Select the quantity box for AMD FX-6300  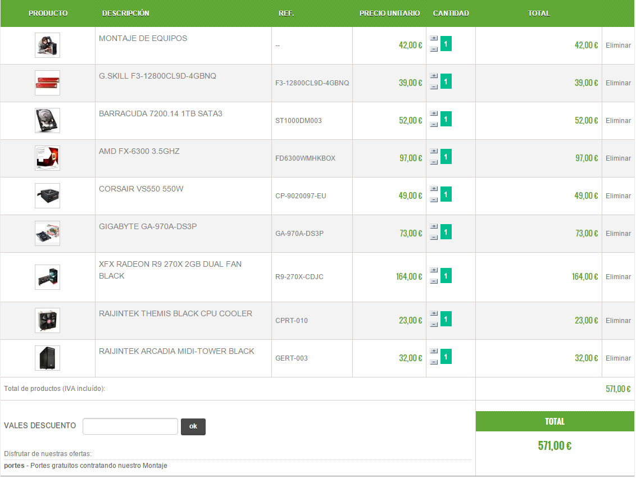point(446,157)
